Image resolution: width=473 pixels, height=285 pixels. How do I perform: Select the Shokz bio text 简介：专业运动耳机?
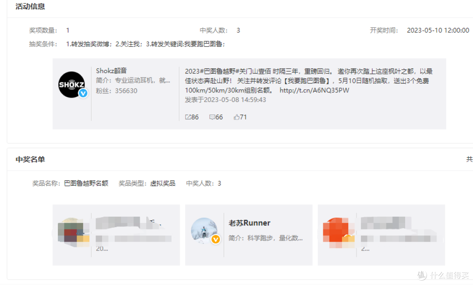[133, 81]
